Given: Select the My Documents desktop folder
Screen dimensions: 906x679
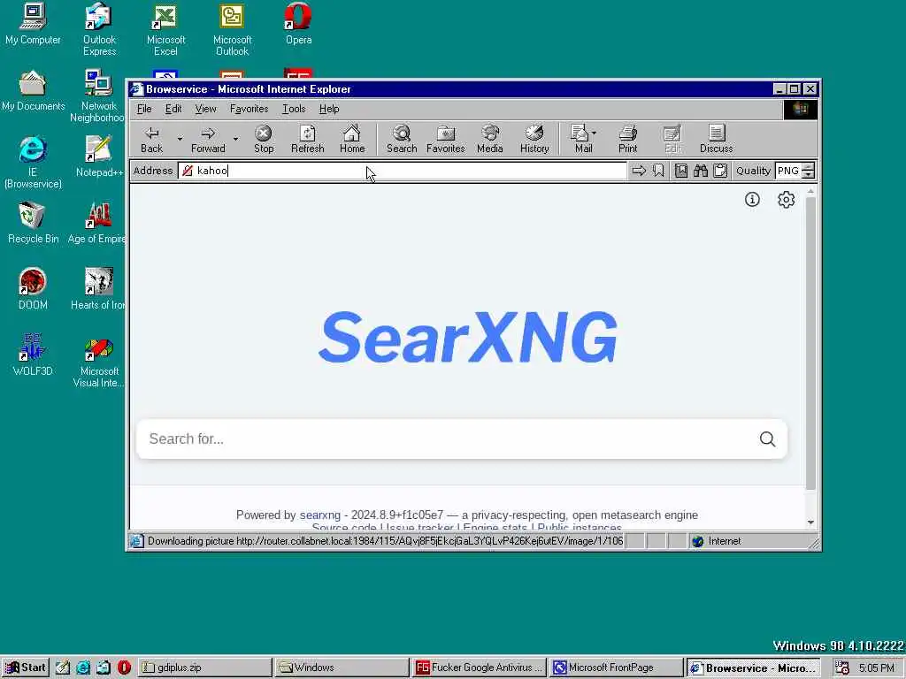Looking at the screenshot, I should (x=33, y=91).
